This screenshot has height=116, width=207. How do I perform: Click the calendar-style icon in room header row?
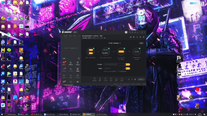(131, 37)
